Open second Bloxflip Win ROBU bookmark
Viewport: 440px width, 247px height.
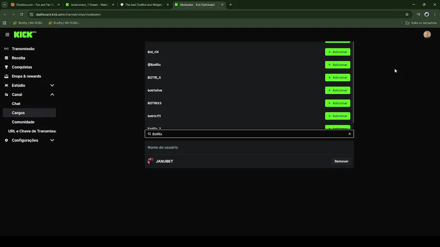(64, 23)
